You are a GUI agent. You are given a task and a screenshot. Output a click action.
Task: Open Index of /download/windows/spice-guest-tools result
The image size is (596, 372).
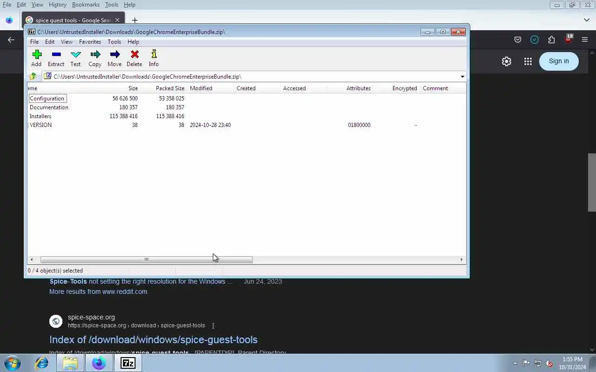pos(153,339)
